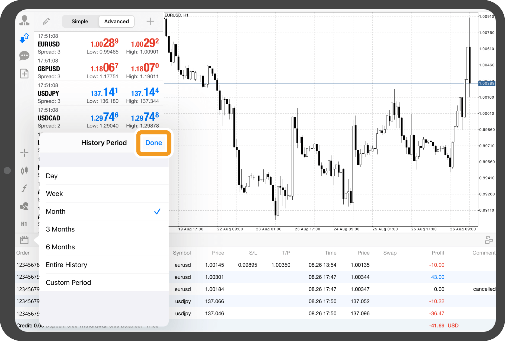Open the candlestick chart type icon

[24, 170]
